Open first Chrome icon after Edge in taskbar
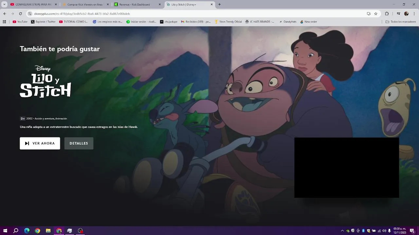 point(38,231)
